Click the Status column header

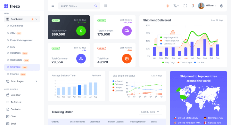click(154, 122)
